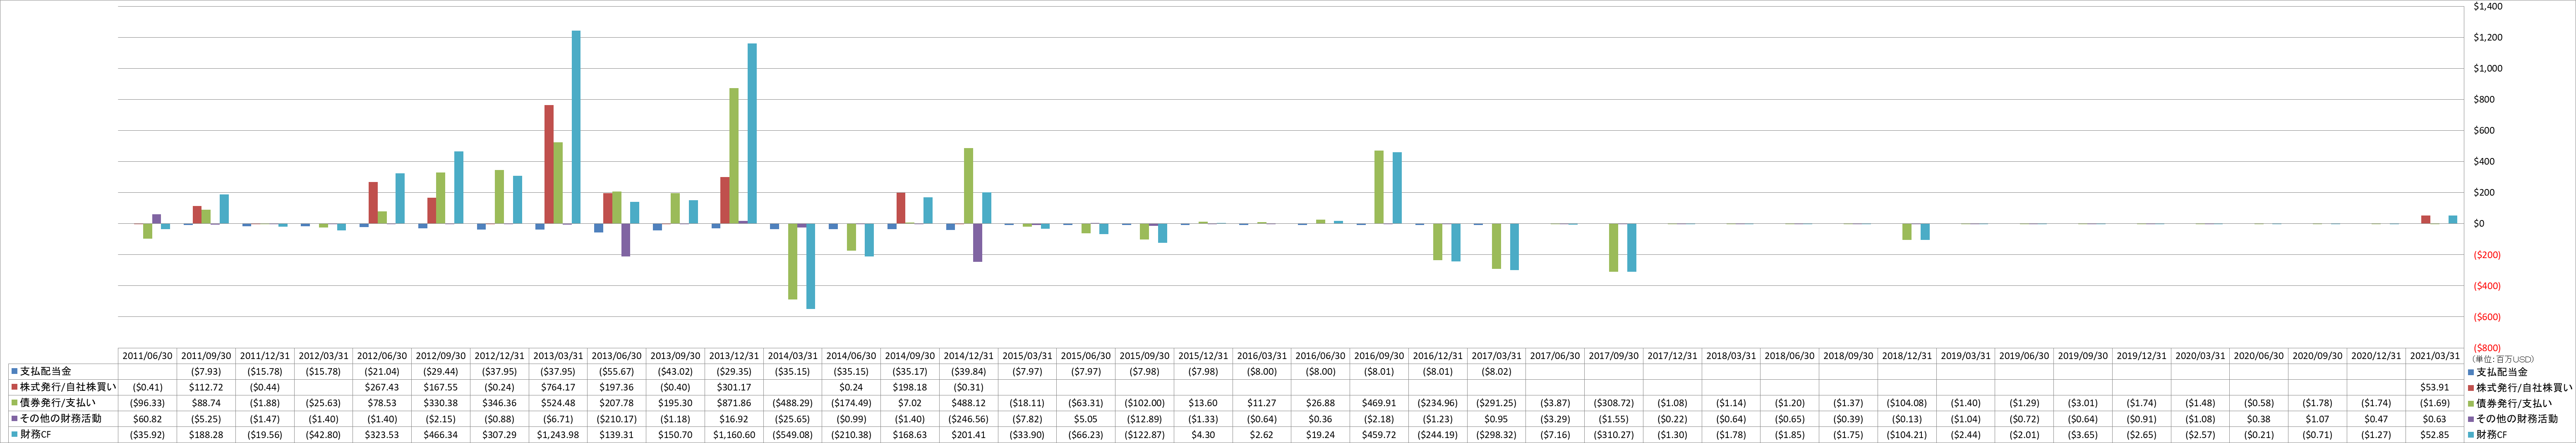This screenshot has width=2576, height=443.
Task: Click the 2020/06/30 column header
Action: pyautogui.click(x=2259, y=356)
